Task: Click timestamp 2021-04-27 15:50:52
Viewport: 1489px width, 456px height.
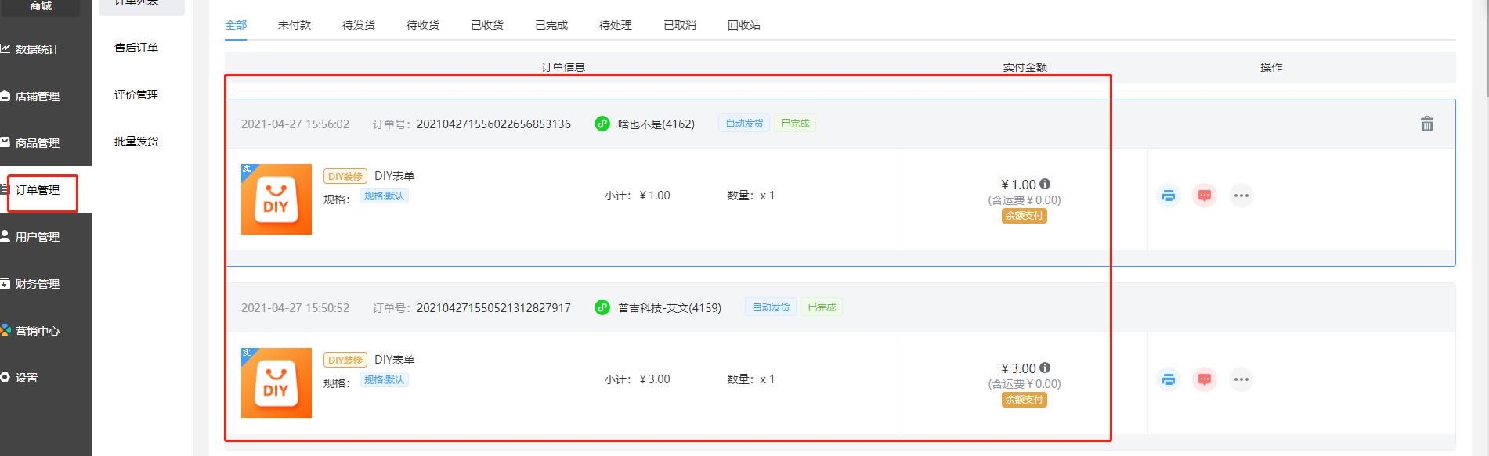Action: point(295,307)
